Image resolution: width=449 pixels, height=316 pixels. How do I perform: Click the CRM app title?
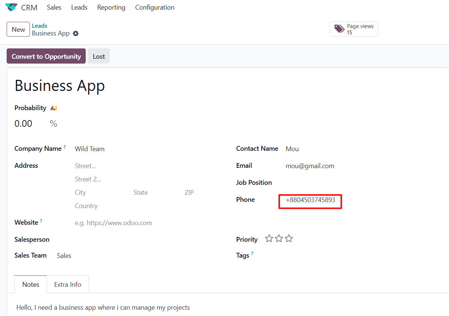(x=29, y=7)
